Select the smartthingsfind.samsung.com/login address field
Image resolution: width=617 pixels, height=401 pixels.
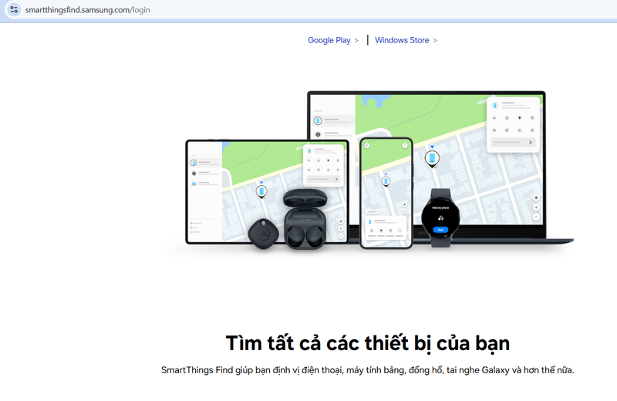click(87, 10)
